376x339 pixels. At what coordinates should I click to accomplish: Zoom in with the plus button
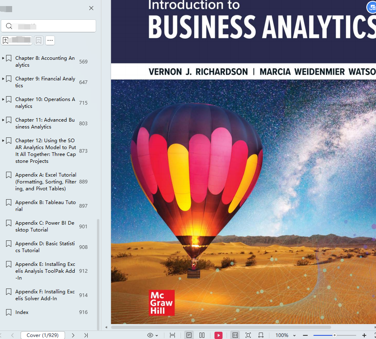(364, 335)
